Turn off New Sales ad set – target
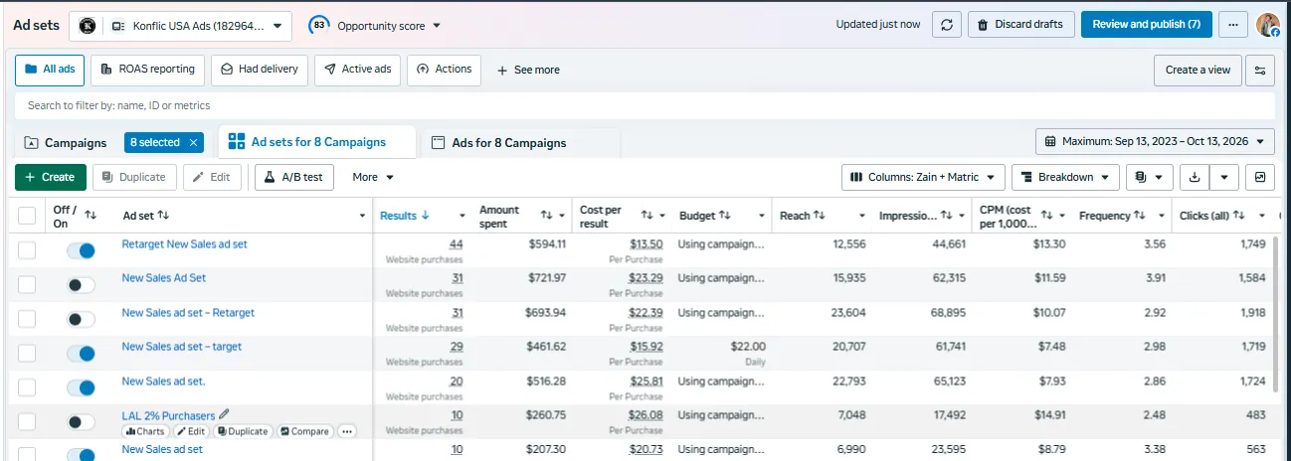This screenshot has height=461, width=1291. (x=81, y=353)
